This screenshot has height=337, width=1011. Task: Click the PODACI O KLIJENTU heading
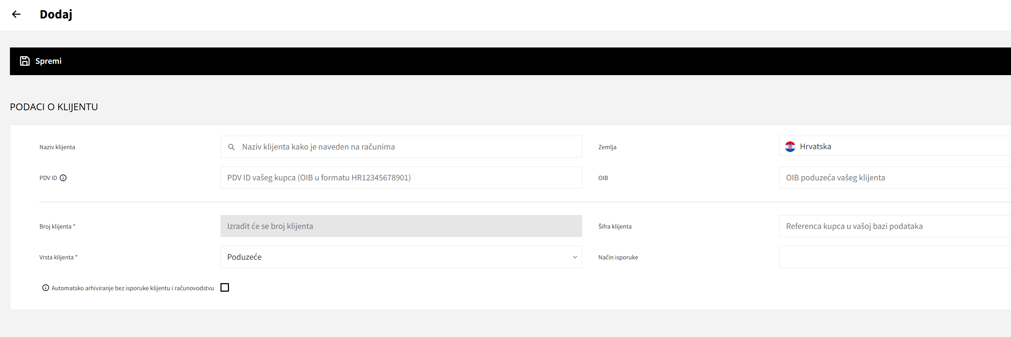tap(54, 107)
